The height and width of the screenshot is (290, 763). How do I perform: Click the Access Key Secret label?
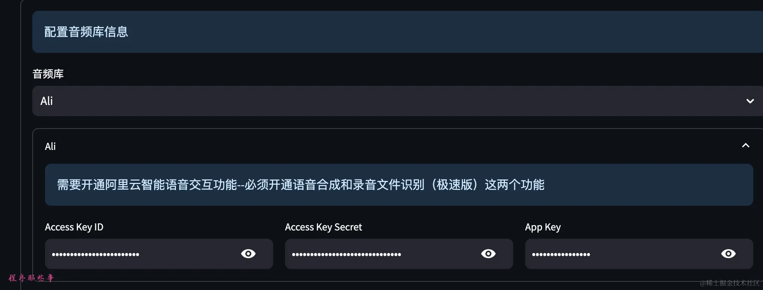323,227
